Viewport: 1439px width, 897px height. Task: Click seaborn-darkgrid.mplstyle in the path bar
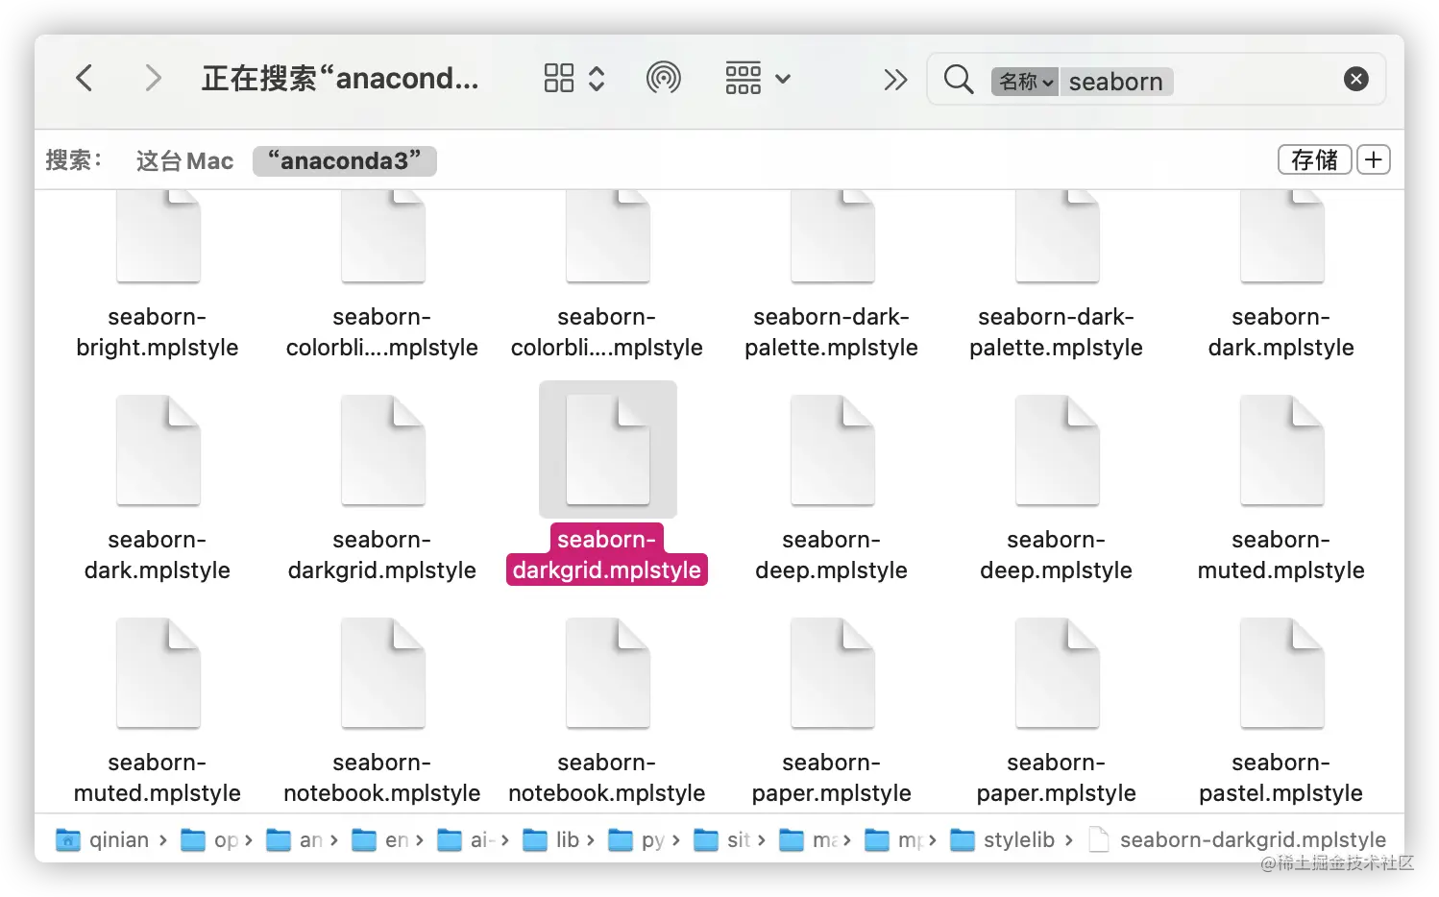1238,840
